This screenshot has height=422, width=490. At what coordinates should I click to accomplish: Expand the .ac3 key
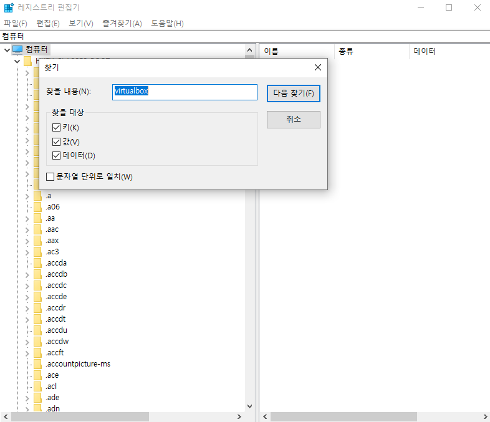click(27, 252)
